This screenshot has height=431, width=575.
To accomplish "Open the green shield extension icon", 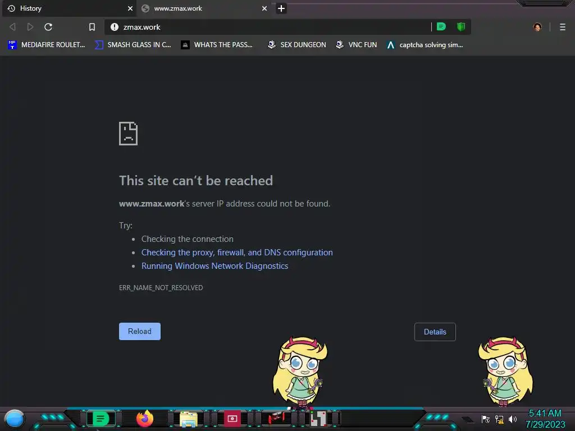I will click(x=461, y=26).
